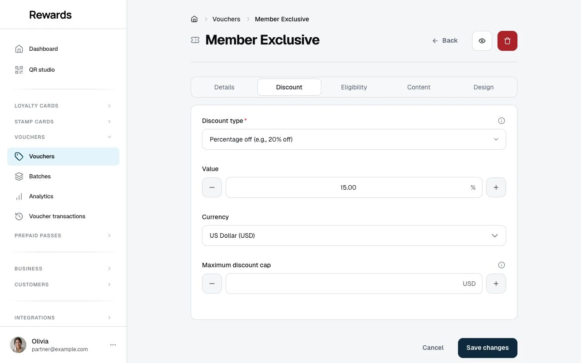The image size is (581, 363).
Task: Collapse the Vouchers sidebar section
Action: pos(63,137)
